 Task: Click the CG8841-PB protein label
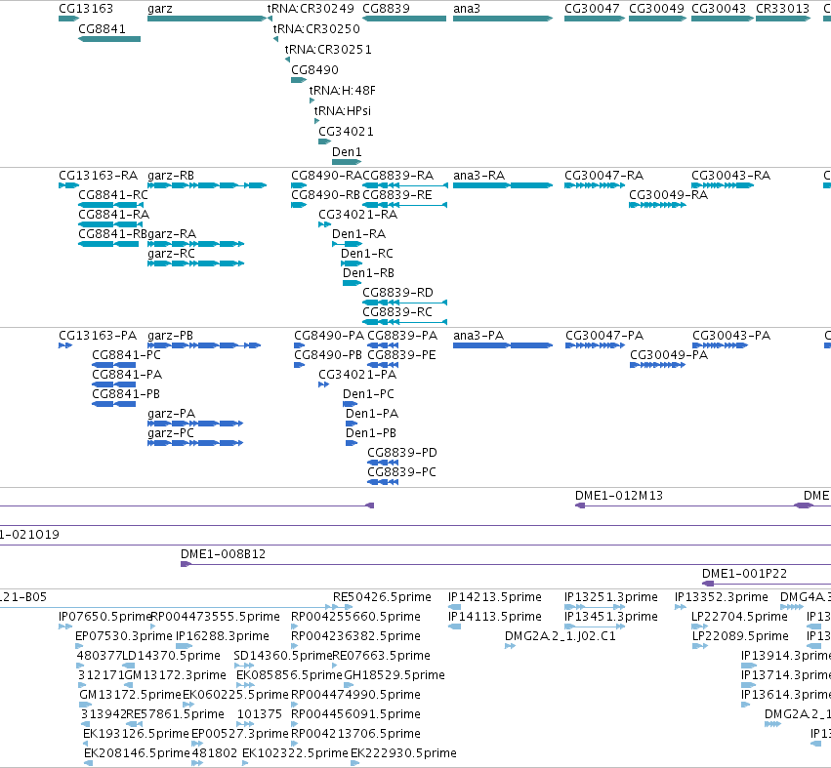coord(126,394)
